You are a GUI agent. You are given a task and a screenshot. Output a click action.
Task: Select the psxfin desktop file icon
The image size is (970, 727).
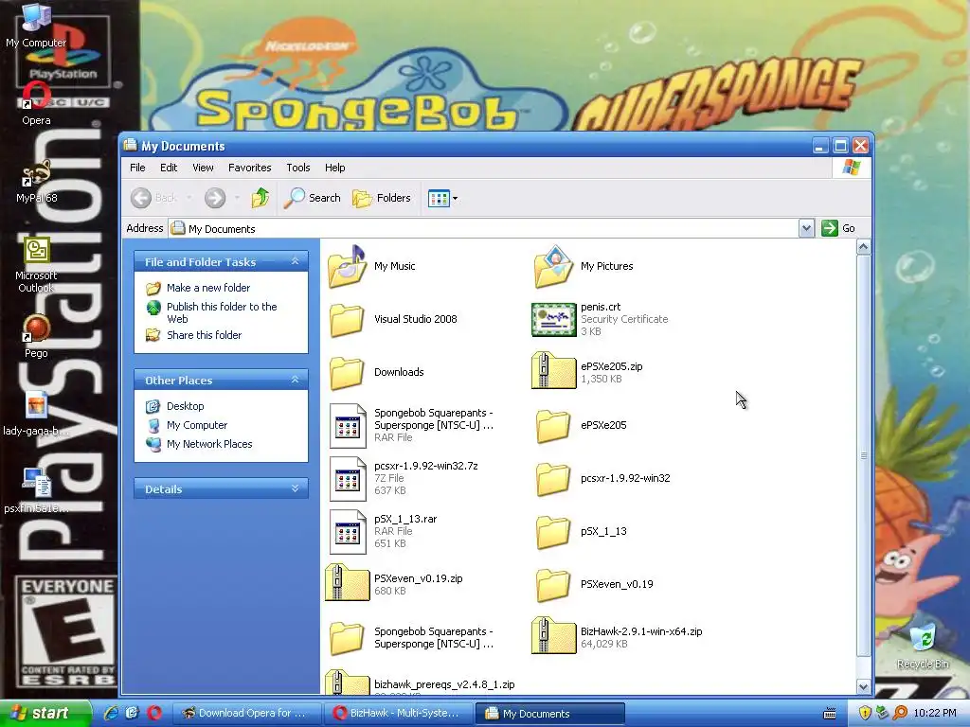[x=36, y=491]
